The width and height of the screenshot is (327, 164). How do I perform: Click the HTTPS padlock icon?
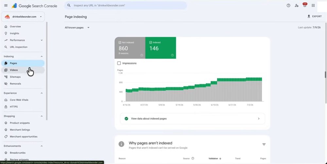click(6, 107)
